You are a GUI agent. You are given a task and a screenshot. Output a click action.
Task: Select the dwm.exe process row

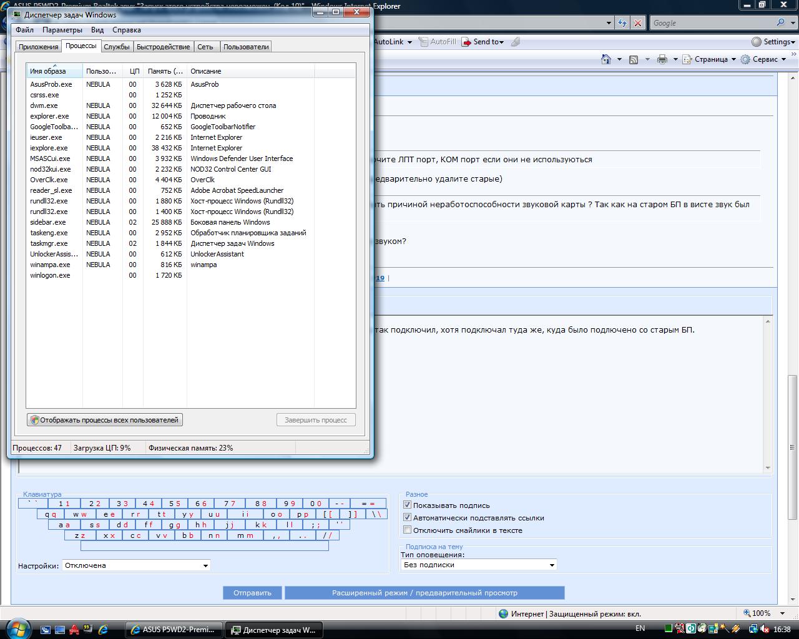190,105
